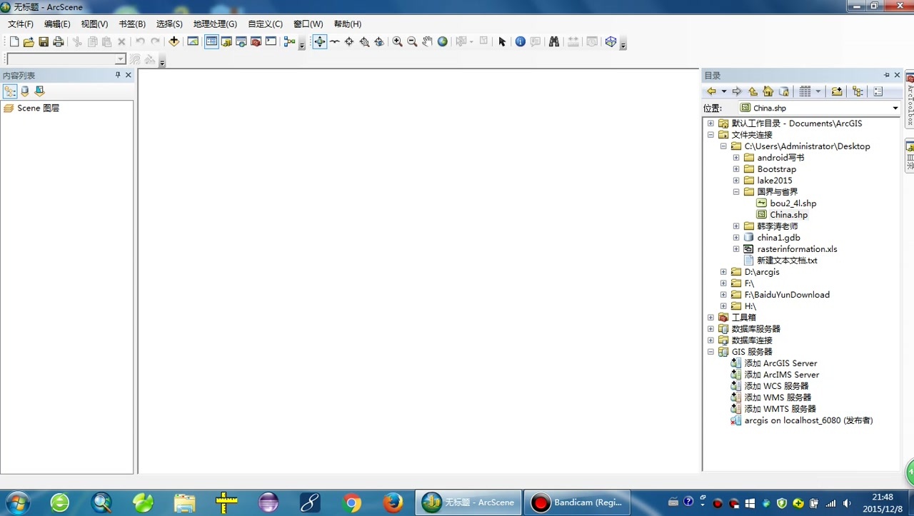Screen dimensions: 914x516
Task: Open the 地理处理(G) menu
Action: (215, 24)
